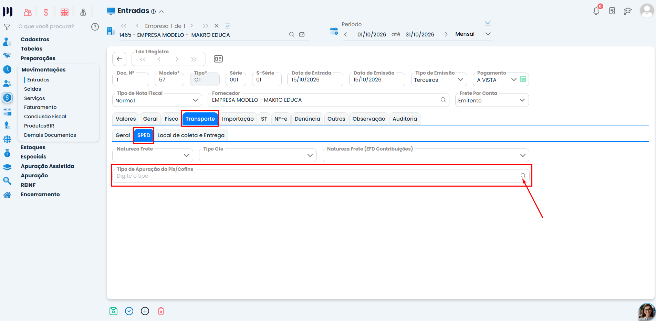
Task: Open the Tipo Cte dropdown
Action: coord(310,156)
